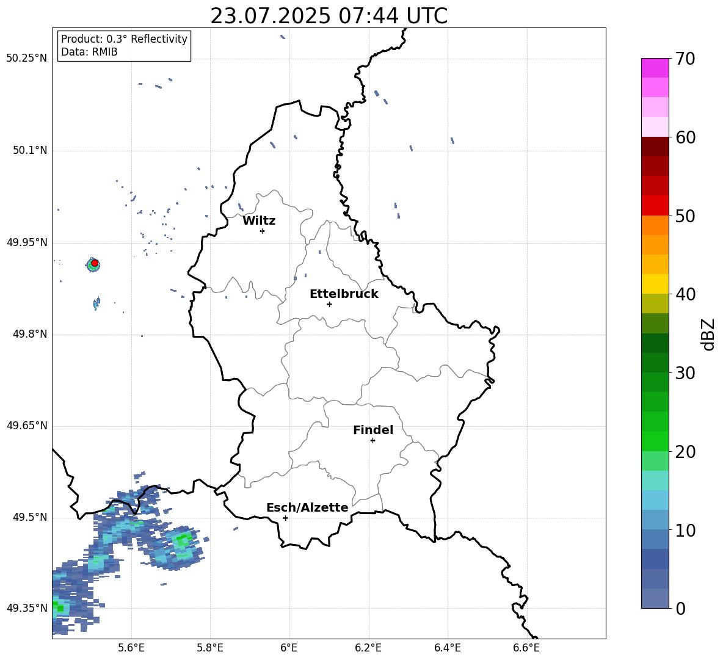Select the Wiltz station label
The image size is (723, 660).
coord(259,221)
